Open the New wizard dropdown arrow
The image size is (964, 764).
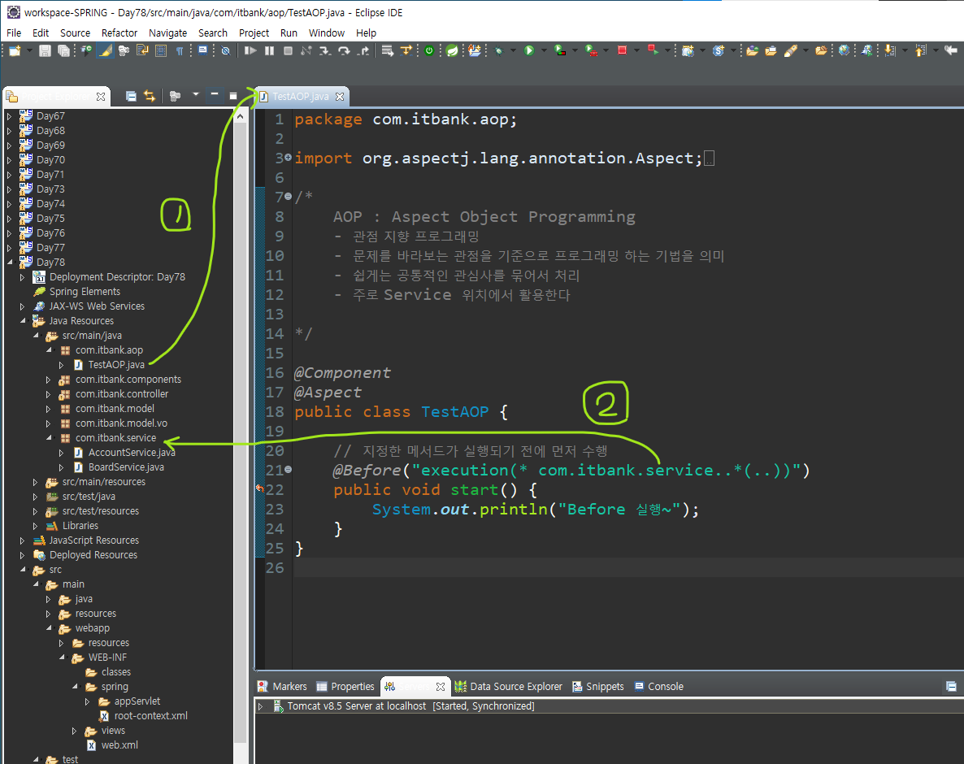[x=28, y=51]
